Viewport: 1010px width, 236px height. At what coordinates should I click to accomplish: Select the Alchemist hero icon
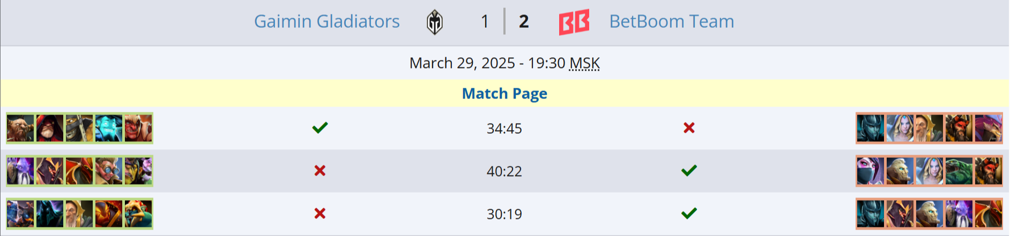pyautogui.click(x=138, y=171)
